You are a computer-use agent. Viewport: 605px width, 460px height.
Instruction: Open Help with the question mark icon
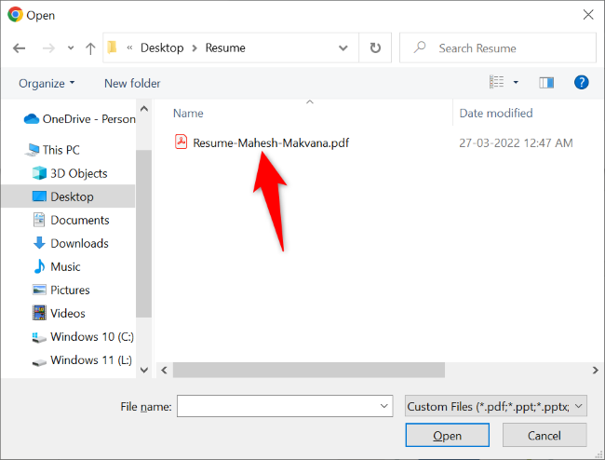tap(581, 82)
